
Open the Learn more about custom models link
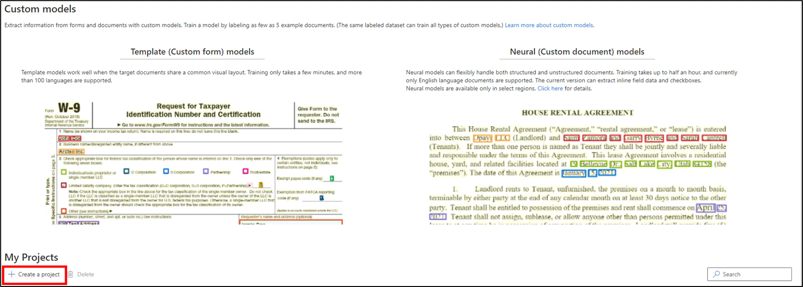click(549, 25)
